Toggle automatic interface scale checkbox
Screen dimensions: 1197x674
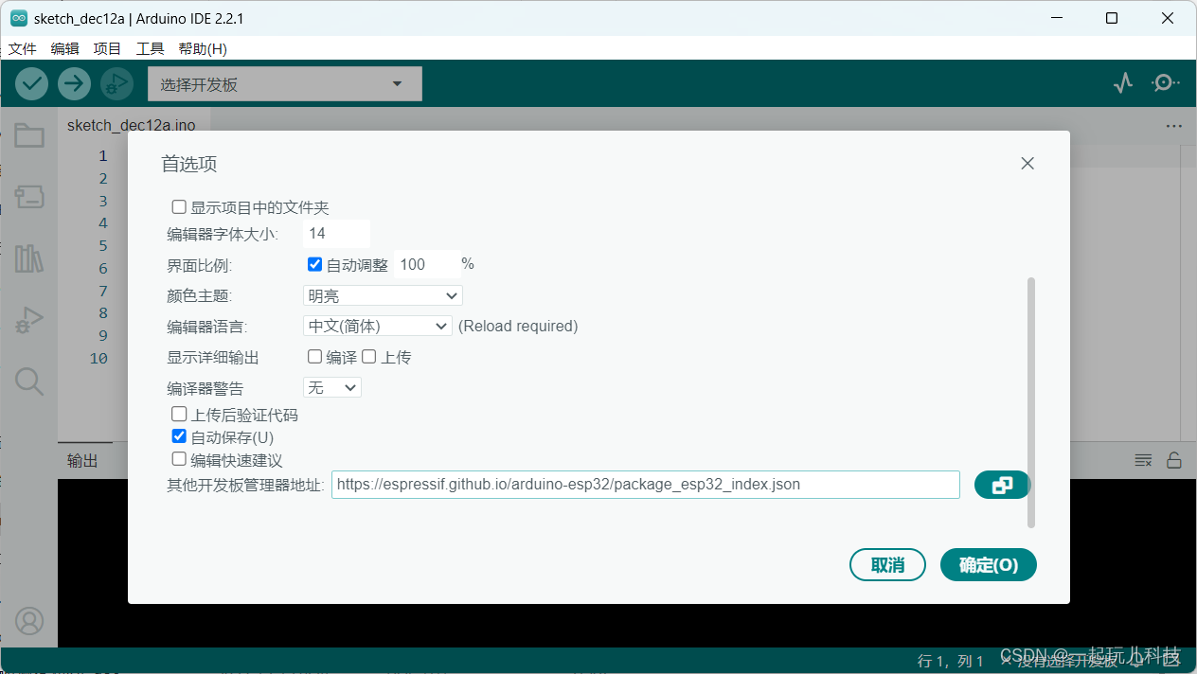(315, 264)
